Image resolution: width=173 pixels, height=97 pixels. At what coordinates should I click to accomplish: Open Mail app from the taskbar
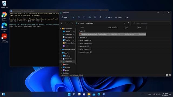point(94,94)
